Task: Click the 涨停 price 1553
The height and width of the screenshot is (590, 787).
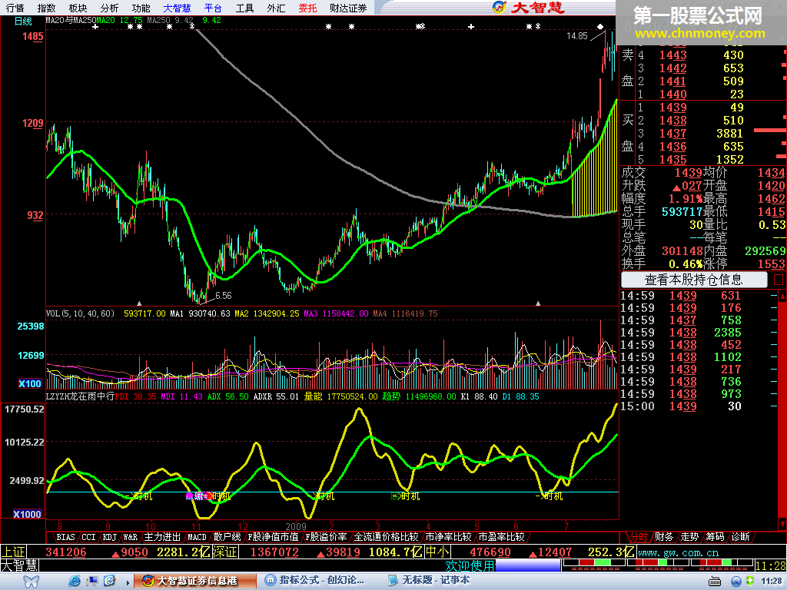Action: point(771,264)
